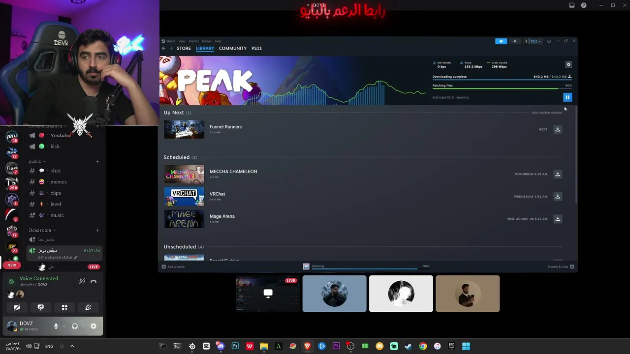Download Funnel Runners now
The image size is (630, 354).
[x=558, y=129]
